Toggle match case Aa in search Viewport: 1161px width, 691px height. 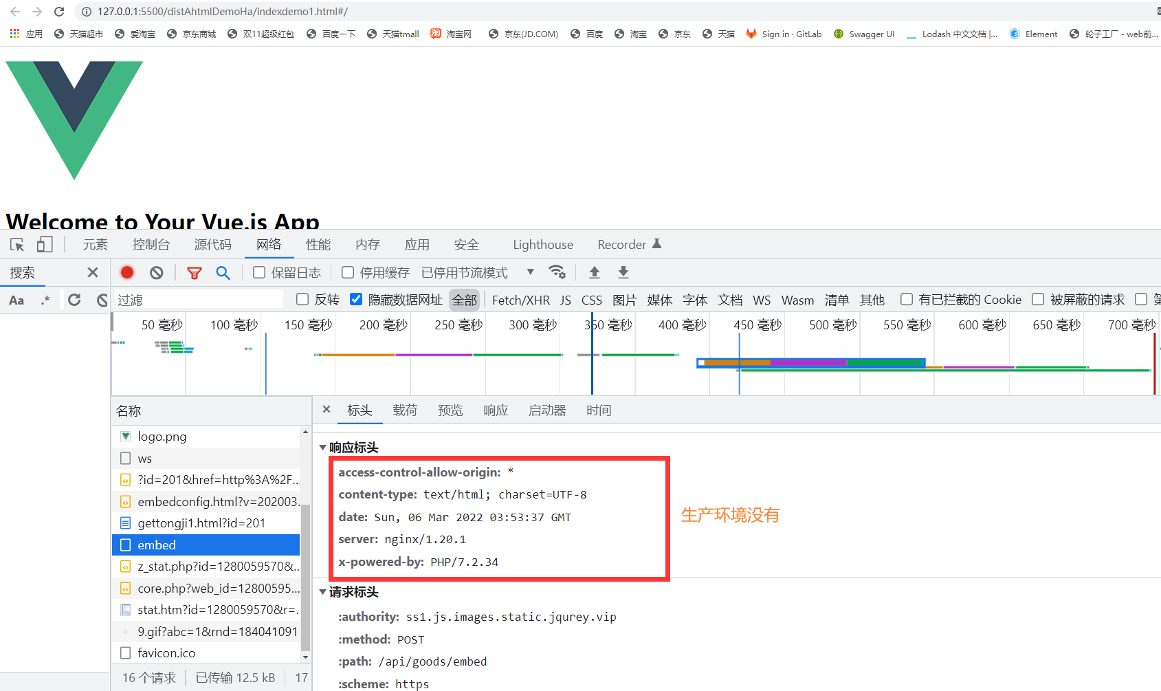16,300
